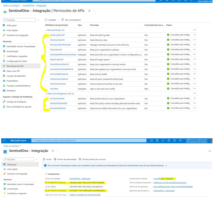
Task: Collapse Office 365 Management APIs (3) group
Action: pyautogui.click(x=46, y=94)
